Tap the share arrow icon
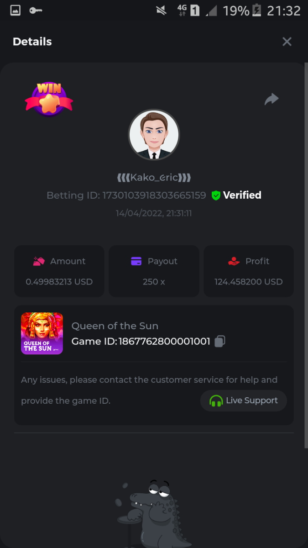 click(271, 99)
